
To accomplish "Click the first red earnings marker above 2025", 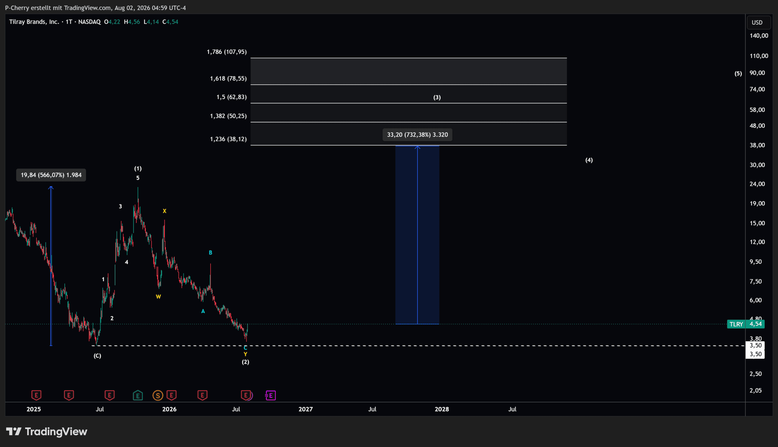I will tap(36, 395).
